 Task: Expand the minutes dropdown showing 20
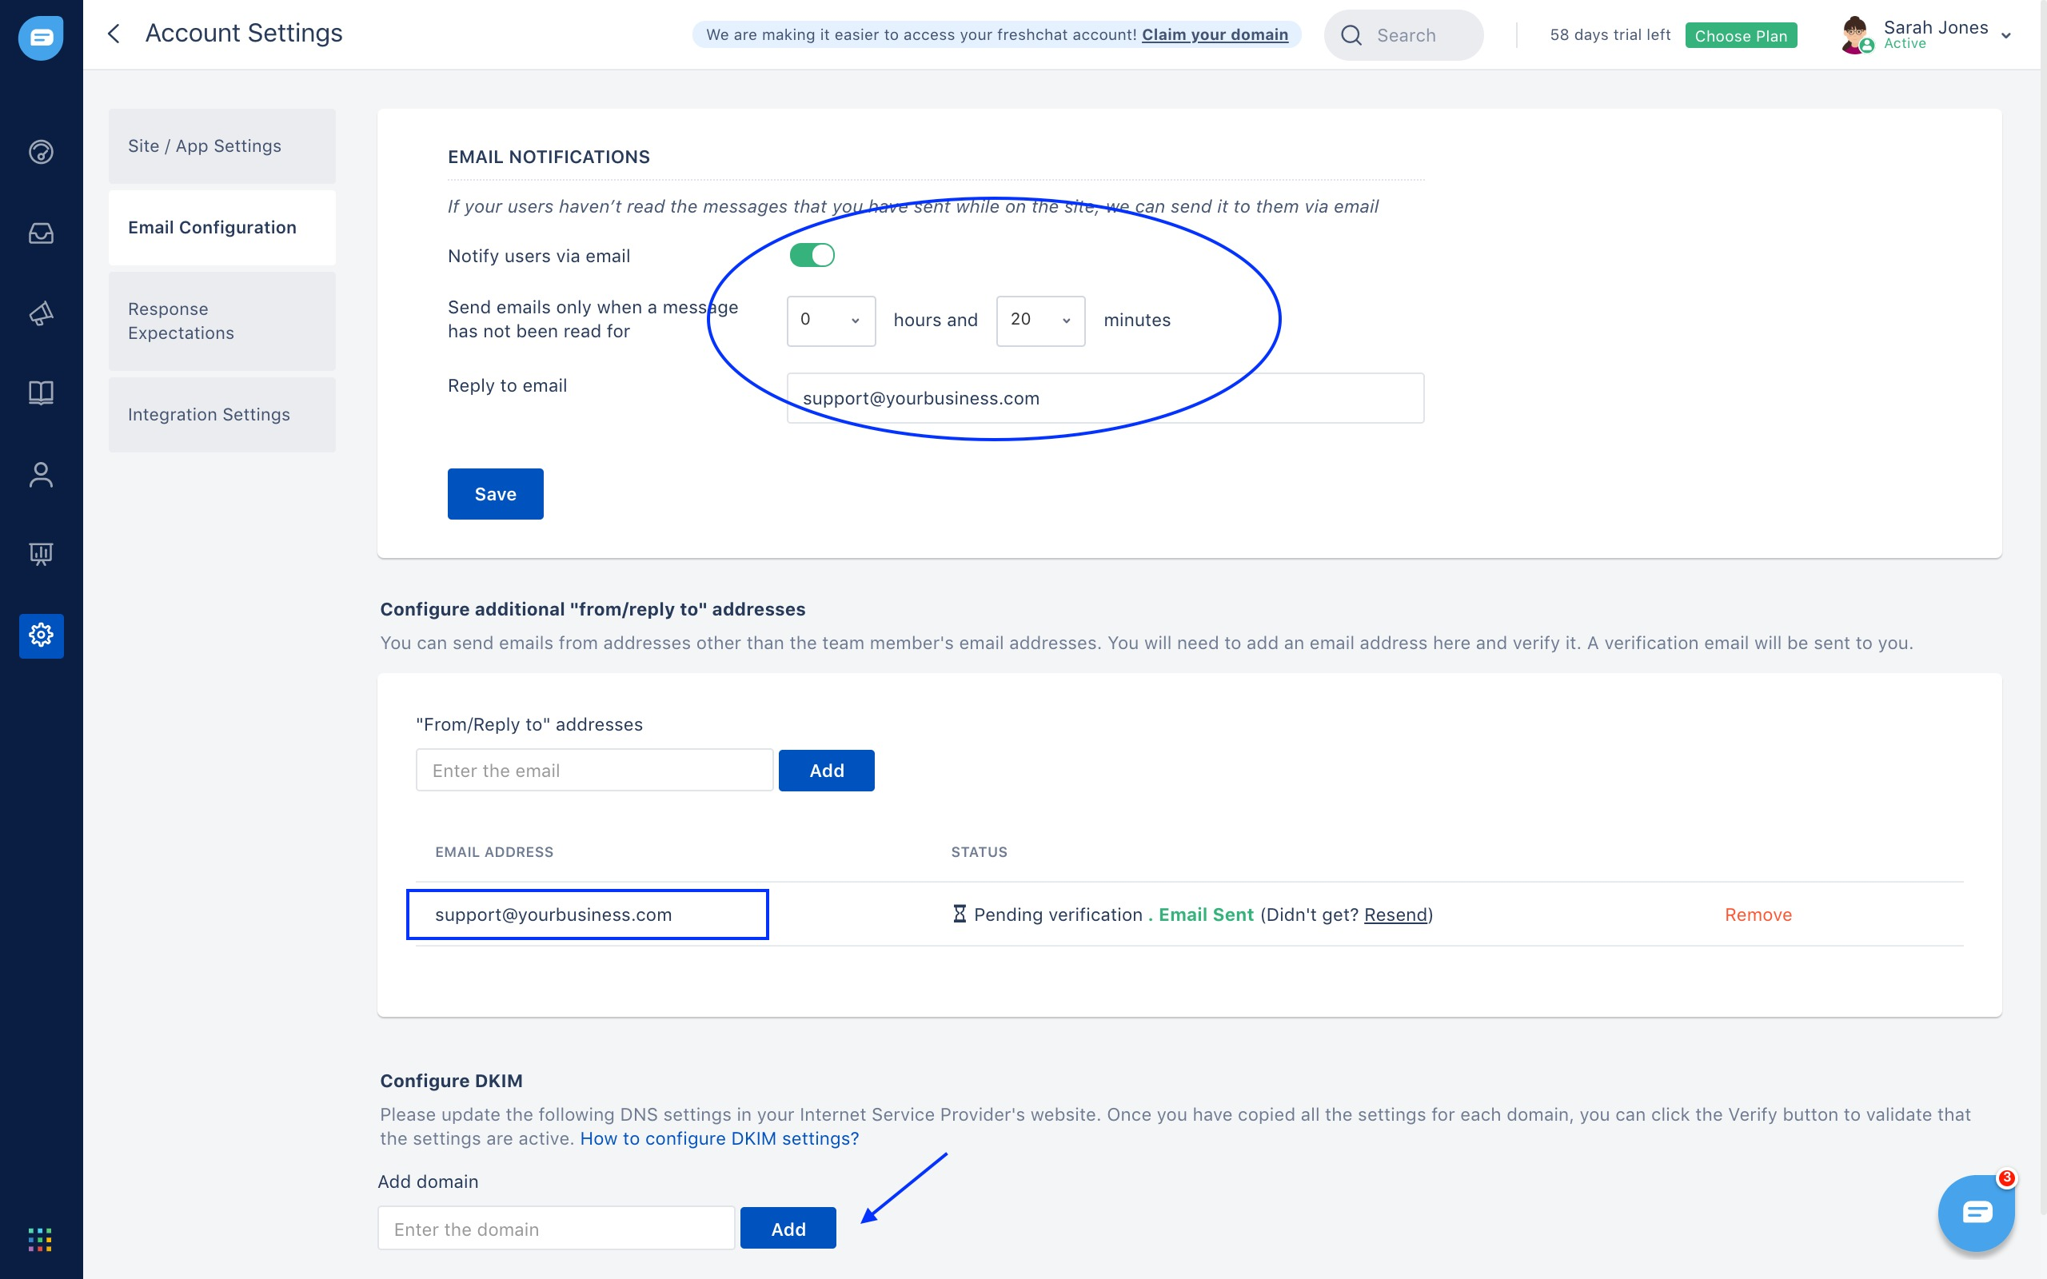coord(1039,321)
